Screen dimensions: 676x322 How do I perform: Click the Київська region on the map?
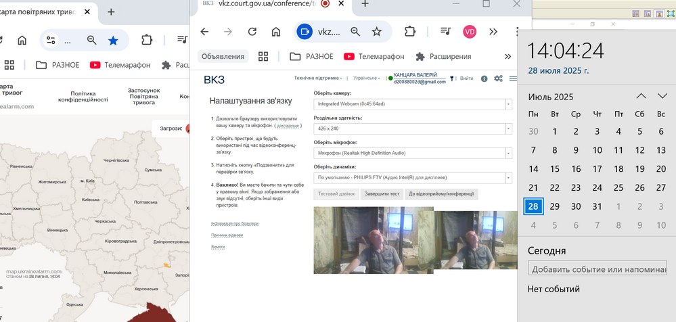click(90, 200)
